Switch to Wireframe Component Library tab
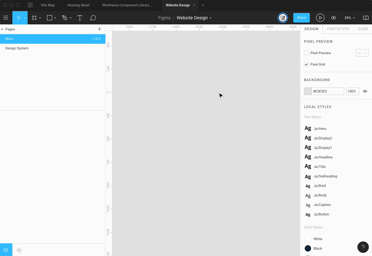This screenshot has height=256, width=372. 127,5
